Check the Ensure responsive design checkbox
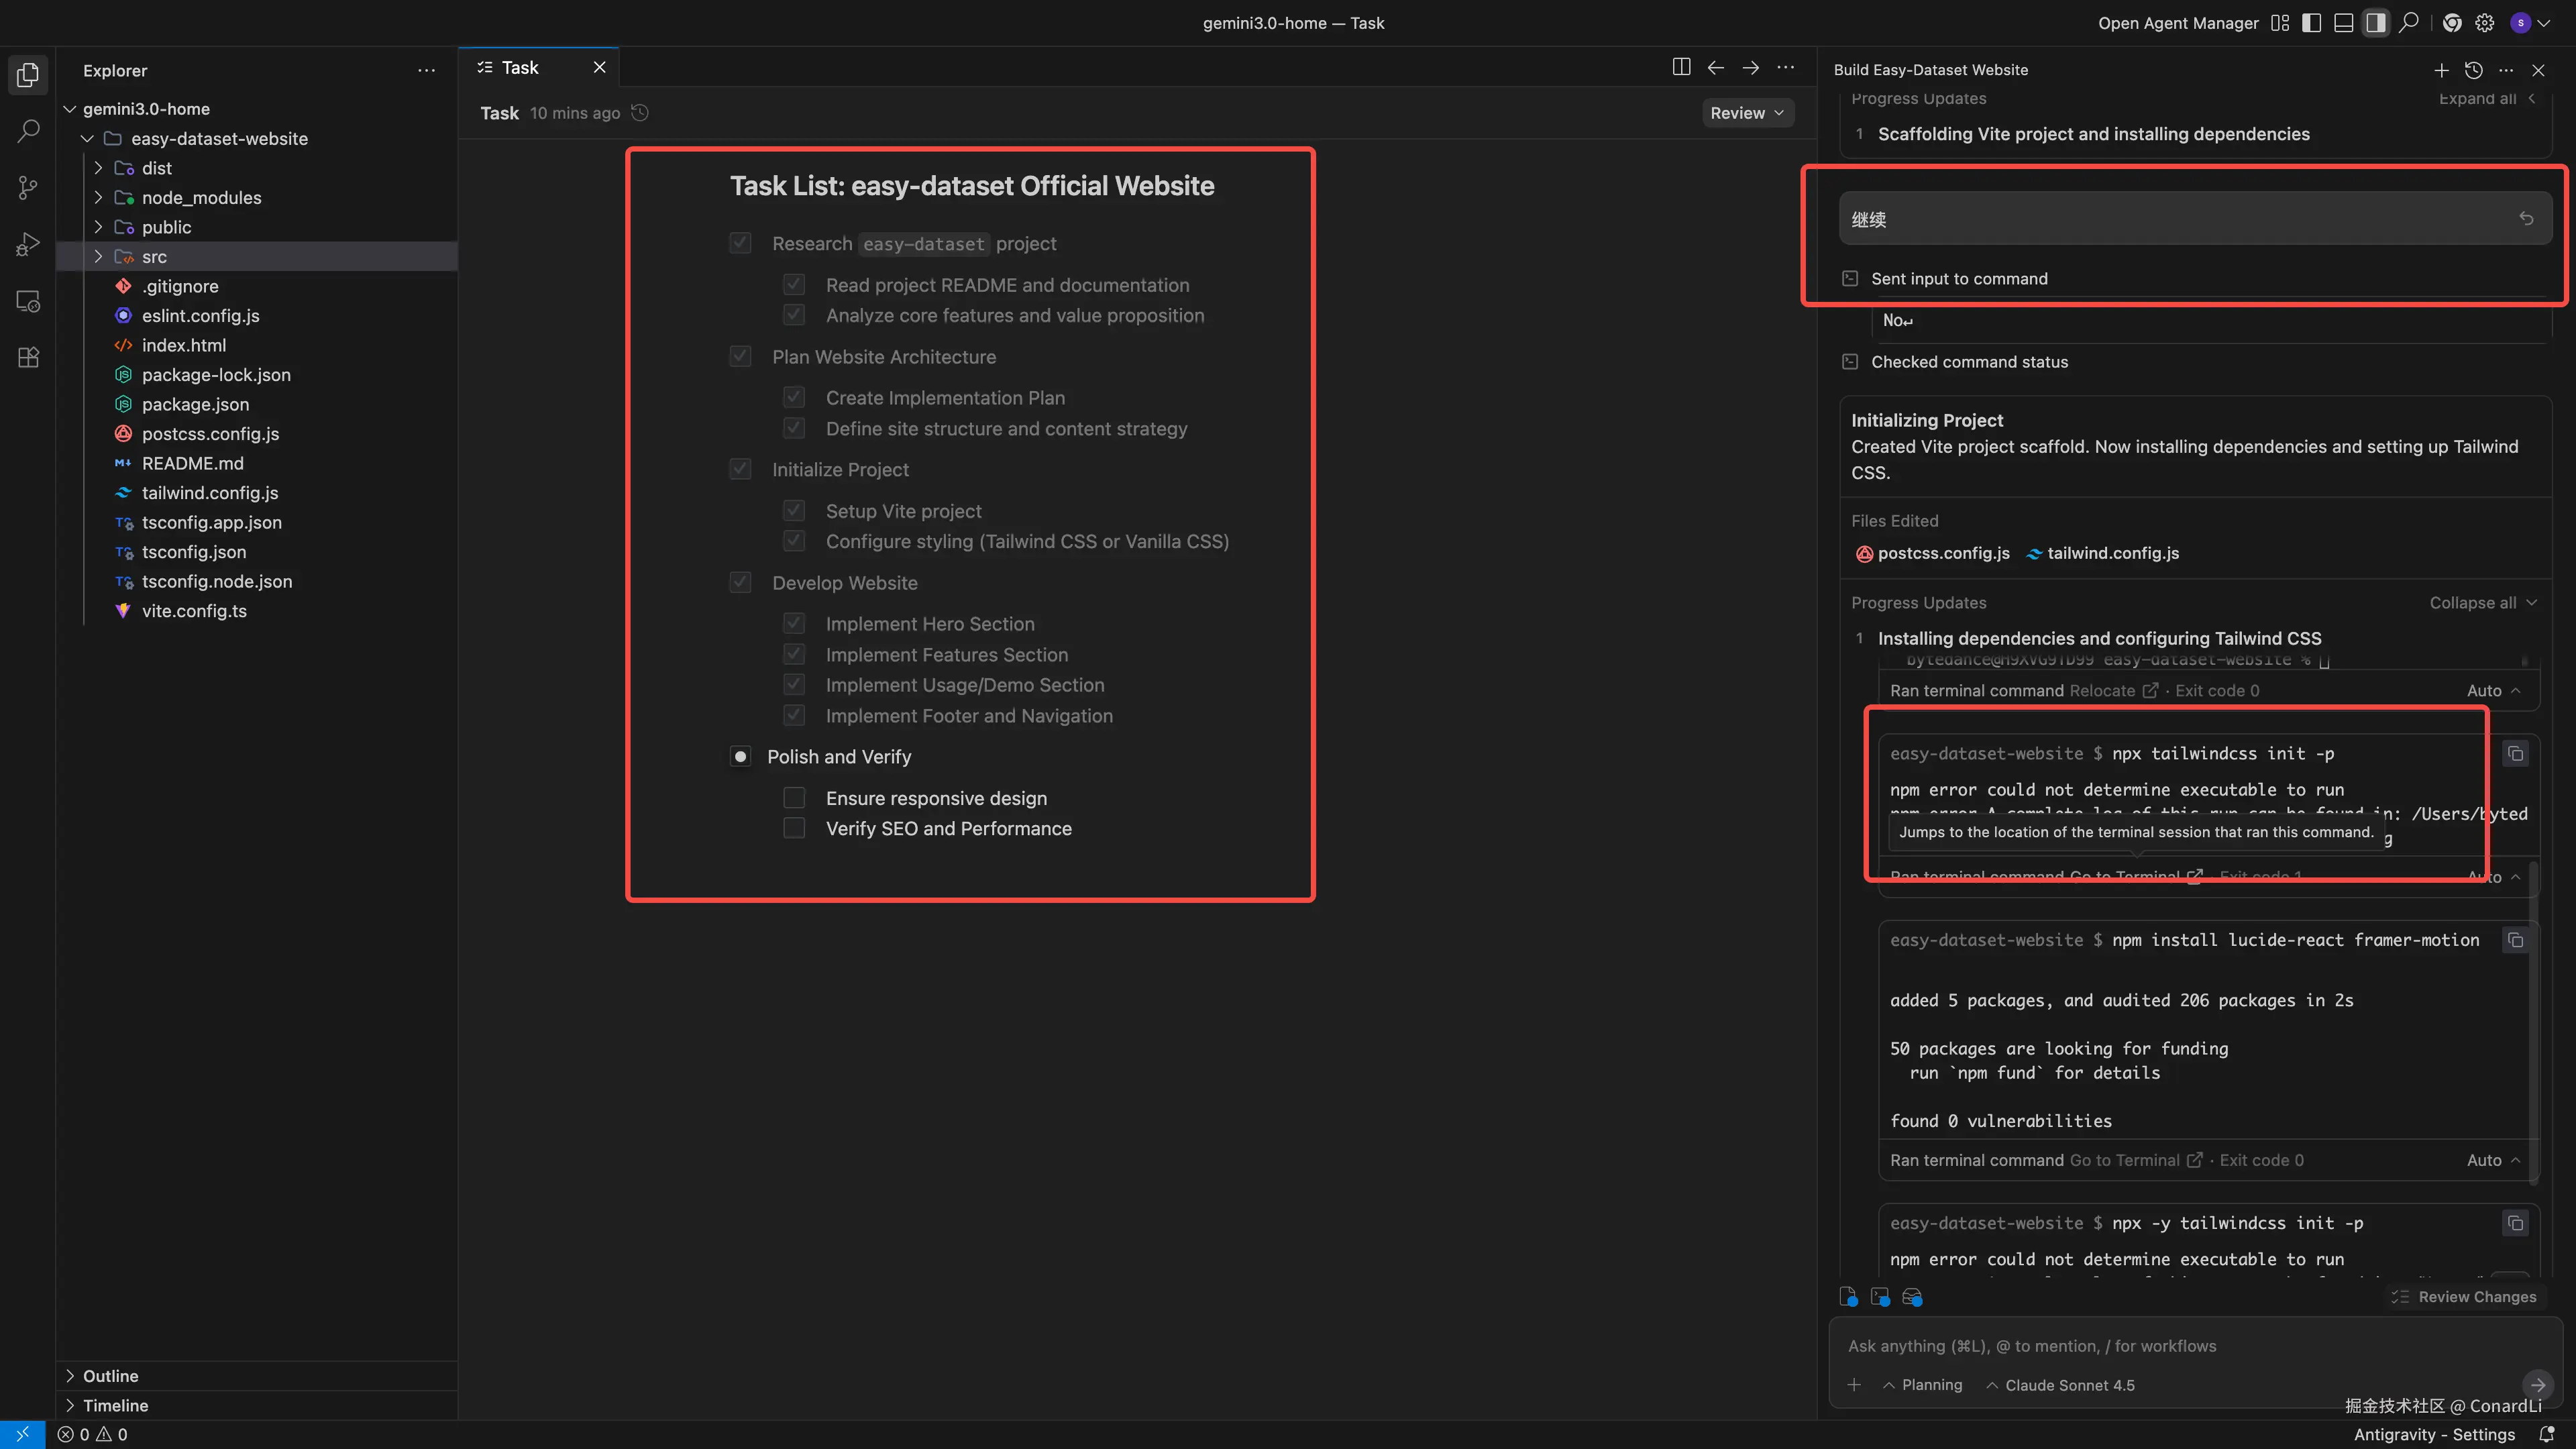The height and width of the screenshot is (1449, 2576). point(794,798)
